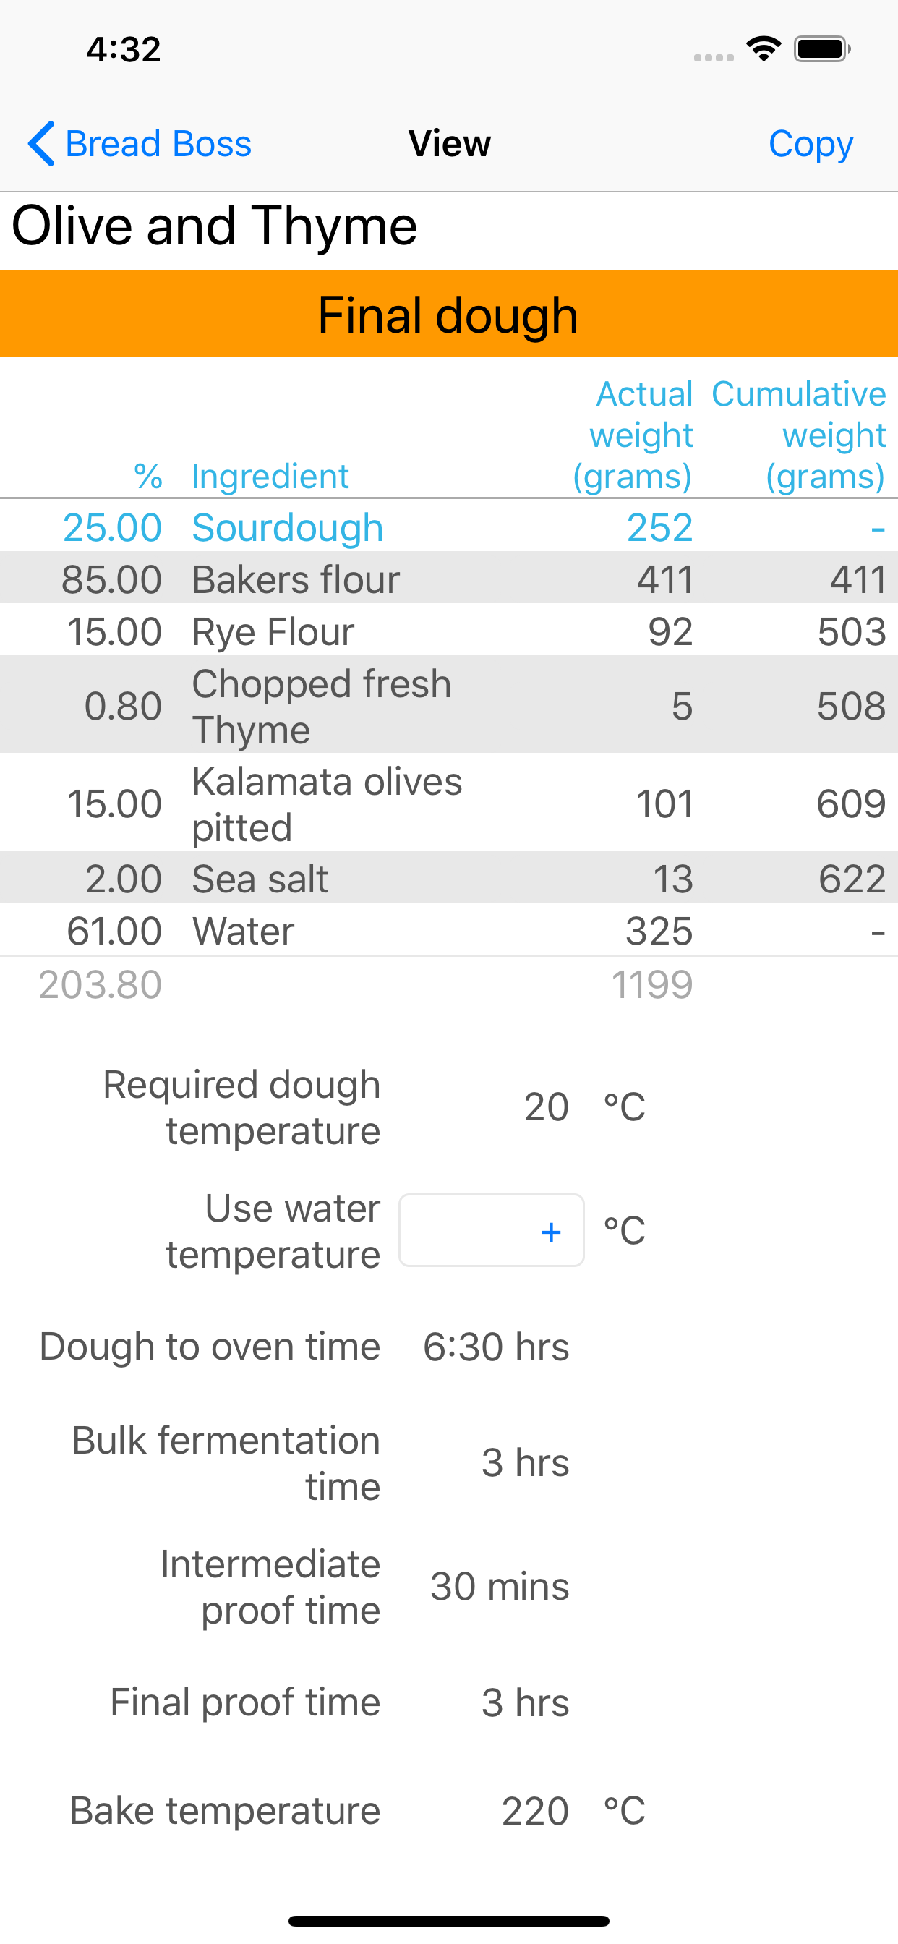Tap the back chevron arrow icon

coord(40,143)
